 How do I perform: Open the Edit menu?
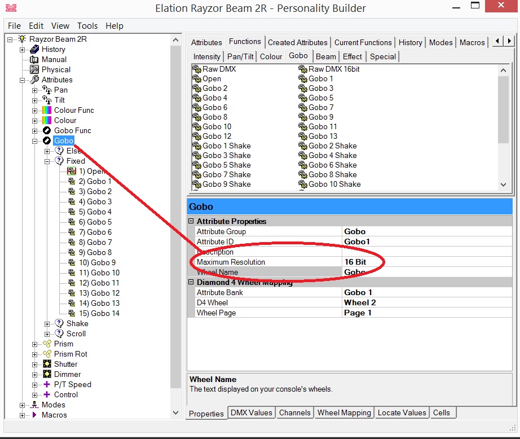tap(36, 26)
